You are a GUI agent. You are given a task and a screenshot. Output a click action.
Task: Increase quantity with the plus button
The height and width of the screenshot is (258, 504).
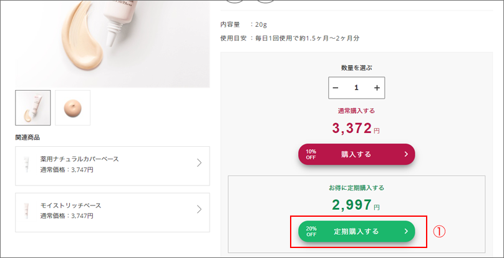pos(377,88)
